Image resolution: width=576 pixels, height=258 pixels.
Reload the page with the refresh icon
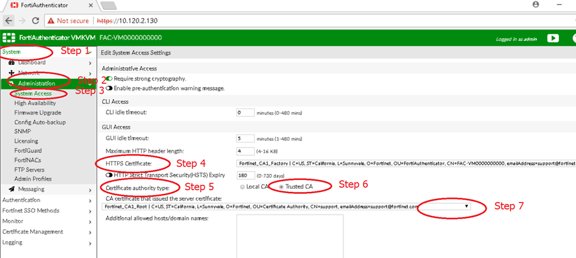(x=35, y=21)
